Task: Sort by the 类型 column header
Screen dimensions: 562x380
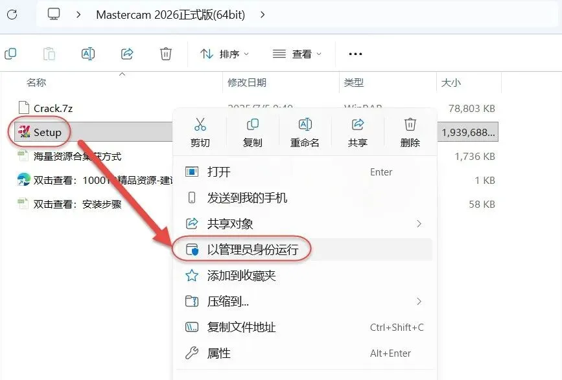Action: pos(354,83)
